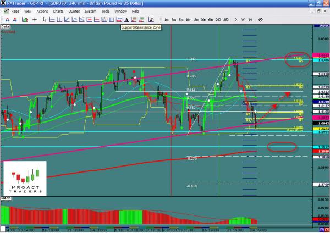The width and height of the screenshot is (330, 233).
Task: Click the red three-circle icon in the toolbar
Action: point(15,20)
